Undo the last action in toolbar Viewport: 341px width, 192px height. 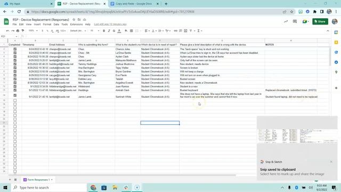[x=7, y=31]
